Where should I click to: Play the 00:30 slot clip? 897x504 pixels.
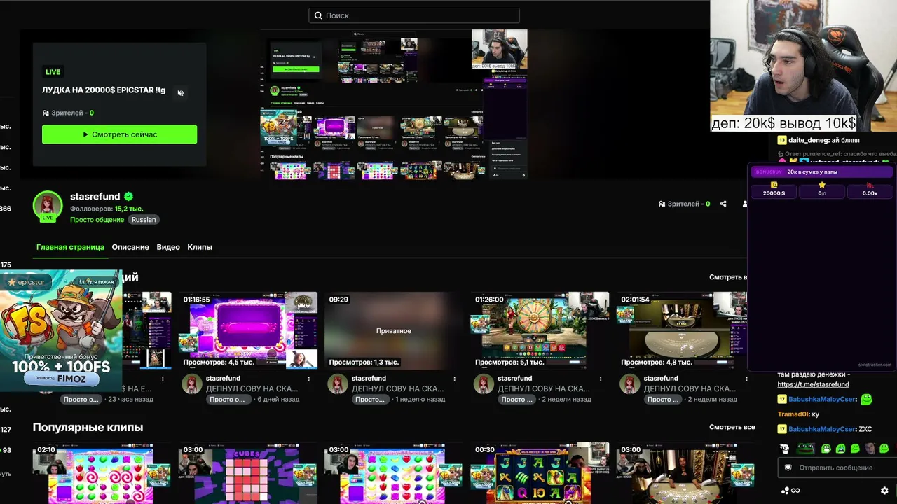(x=540, y=473)
